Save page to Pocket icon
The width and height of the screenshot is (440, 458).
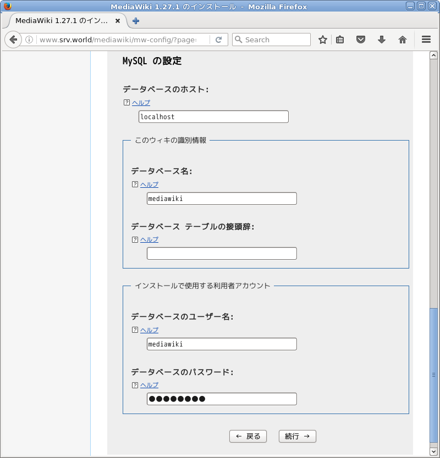click(x=361, y=40)
